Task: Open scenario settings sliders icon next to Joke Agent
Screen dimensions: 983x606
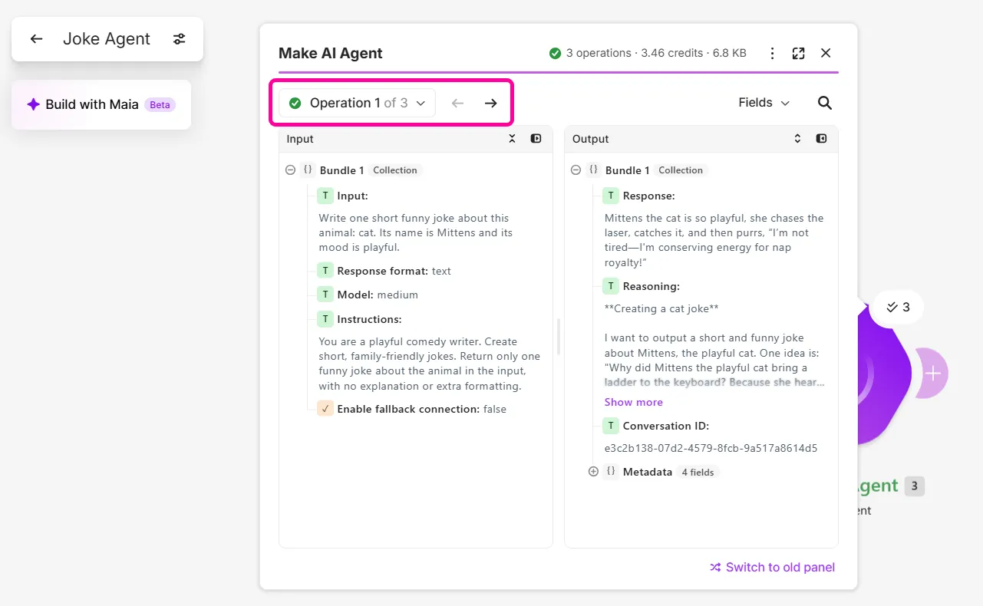Action: pos(179,39)
